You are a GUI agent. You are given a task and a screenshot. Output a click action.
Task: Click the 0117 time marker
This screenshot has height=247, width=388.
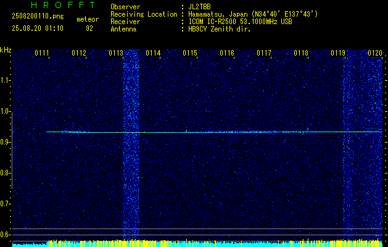coord(264,52)
